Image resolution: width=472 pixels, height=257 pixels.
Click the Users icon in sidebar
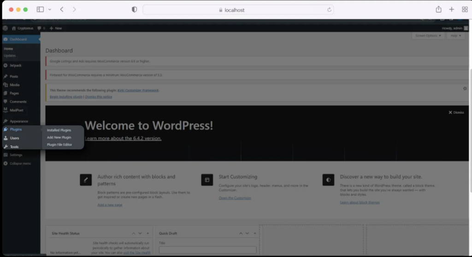pos(6,138)
